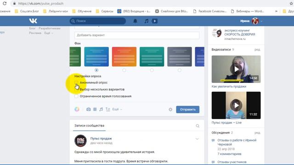Screen dimensions: 294x165
Task: Open the Смайлики для ВКо bookmark gear icon
Action: tap(157, 11)
